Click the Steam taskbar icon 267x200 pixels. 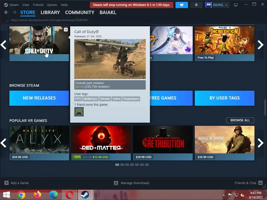pos(85,195)
